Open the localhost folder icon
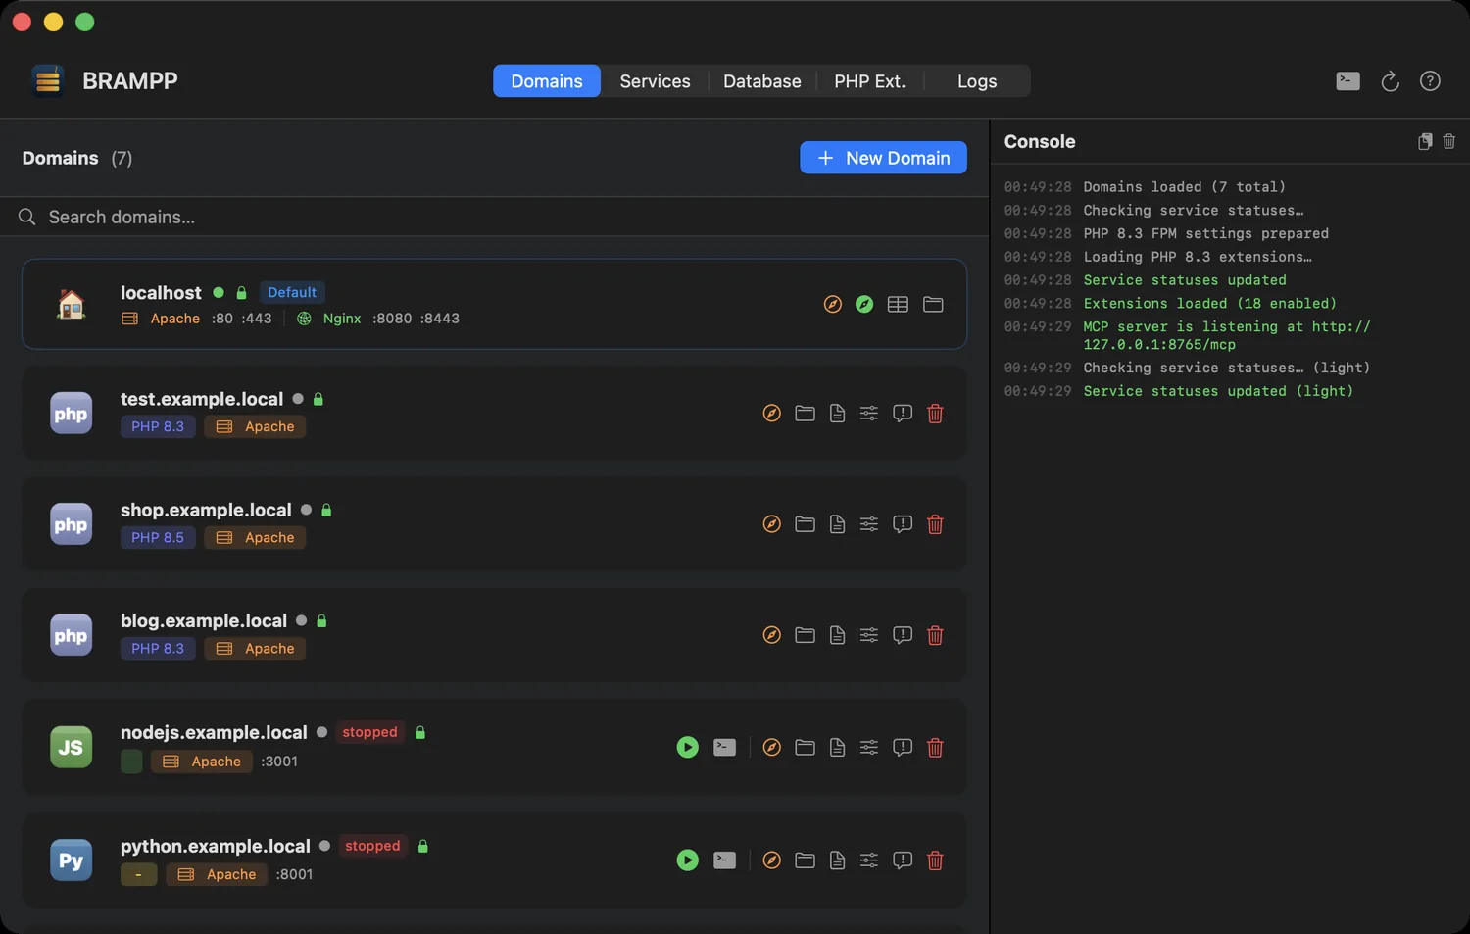The width and height of the screenshot is (1470, 934). (x=933, y=304)
